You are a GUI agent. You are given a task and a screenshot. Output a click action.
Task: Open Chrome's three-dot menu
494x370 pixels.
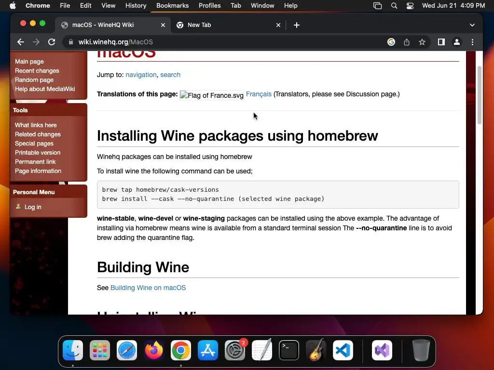click(x=472, y=42)
